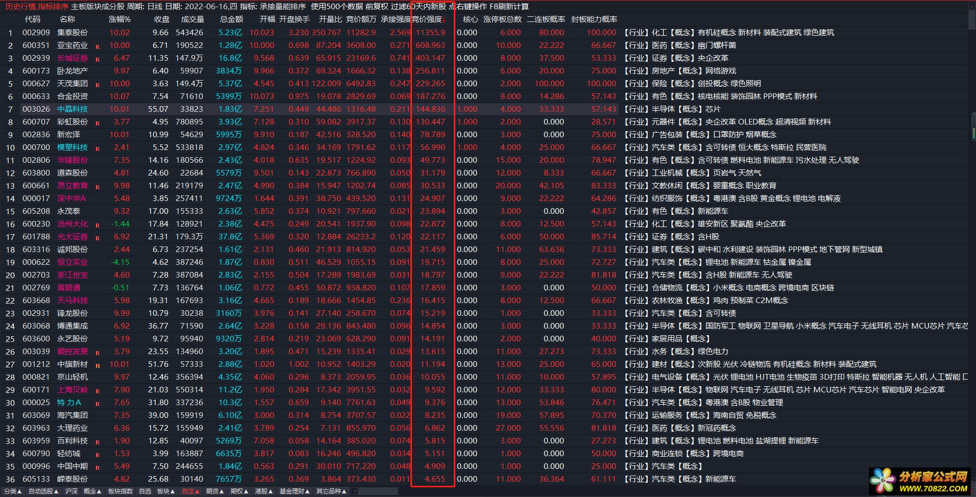Sort by the 名称 column header
976x497 pixels.
(x=67, y=19)
